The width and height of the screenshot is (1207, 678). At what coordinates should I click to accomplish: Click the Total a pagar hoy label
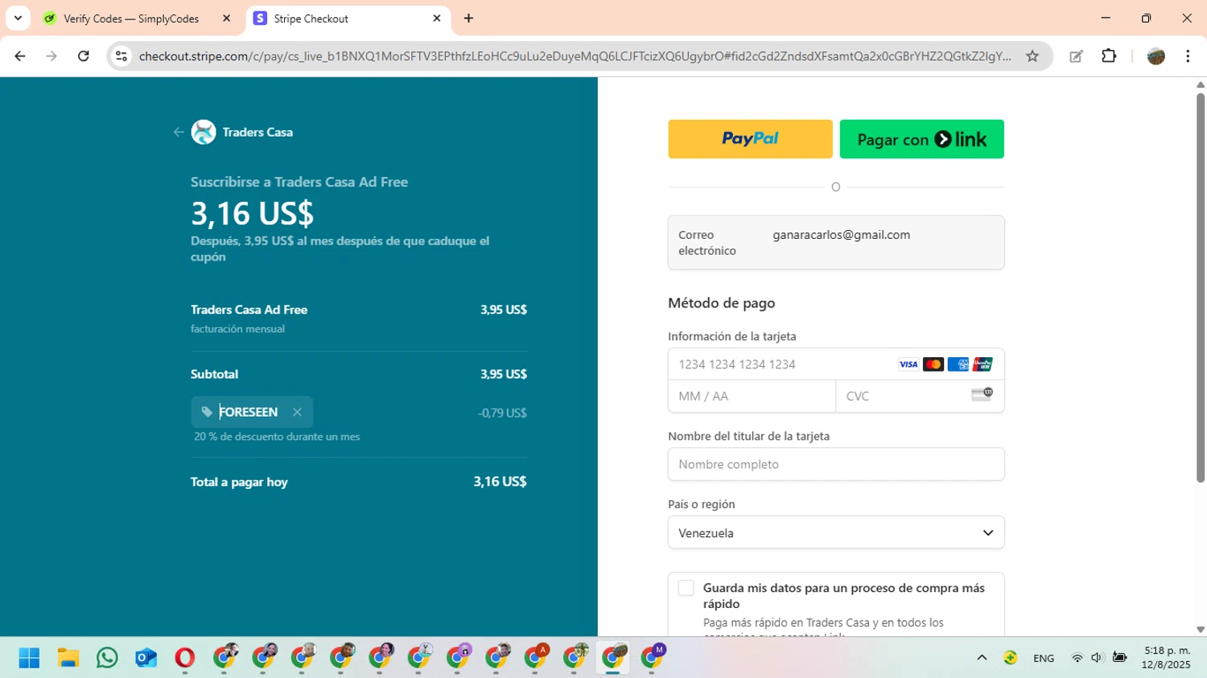coord(239,482)
